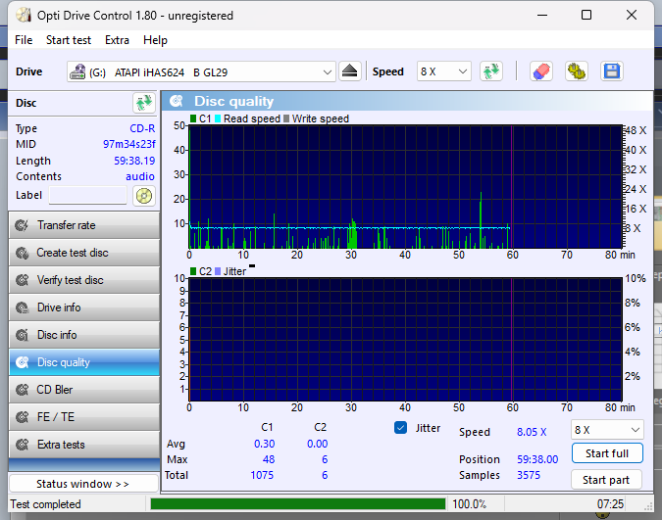Click the refresh speed icon beside Speed dropdown
Viewport: 662px width, 520px height.
(490, 71)
